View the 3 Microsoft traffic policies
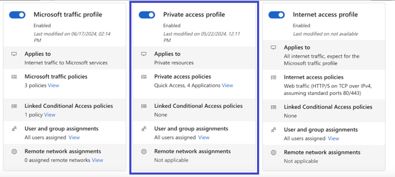Screen dimensions: 395x177 point(53,85)
